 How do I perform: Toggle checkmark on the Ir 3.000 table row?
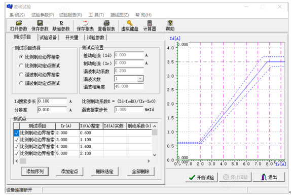pyautogui.click(x=17, y=140)
